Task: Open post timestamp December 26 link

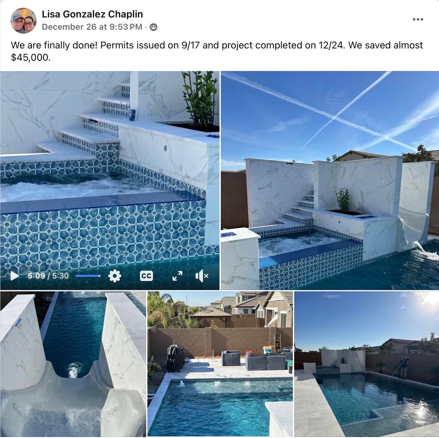Action: (x=92, y=27)
